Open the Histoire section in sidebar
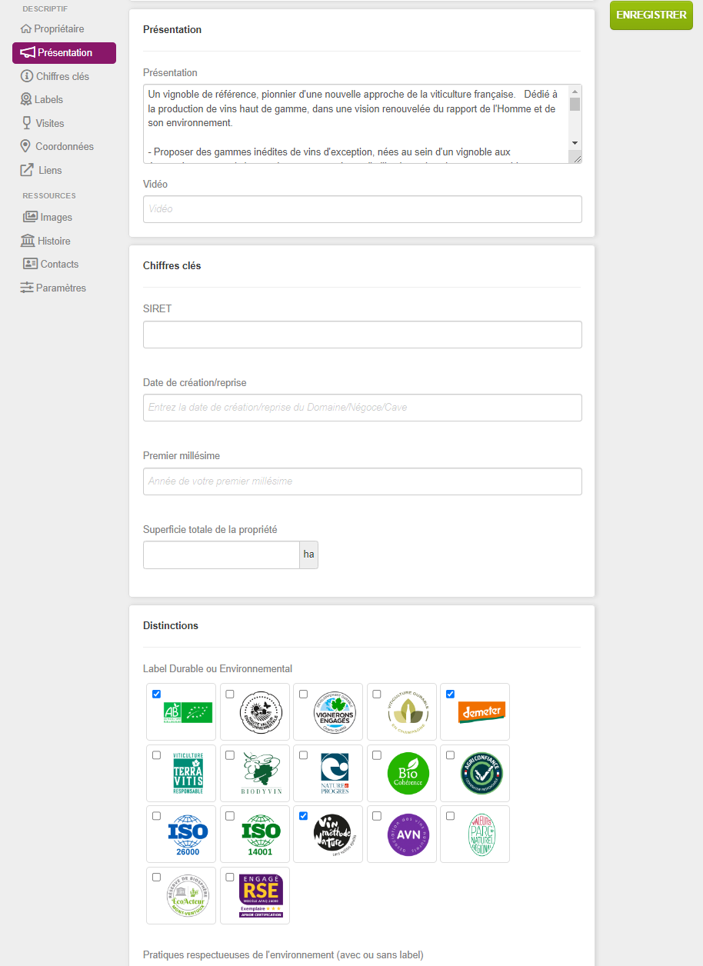Viewport: 703px width, 966px height. (x=45, y=241)
